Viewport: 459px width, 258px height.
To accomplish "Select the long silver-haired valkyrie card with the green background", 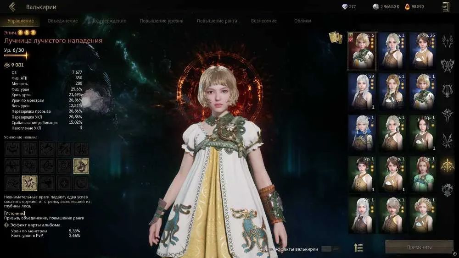I will (362, 215).
